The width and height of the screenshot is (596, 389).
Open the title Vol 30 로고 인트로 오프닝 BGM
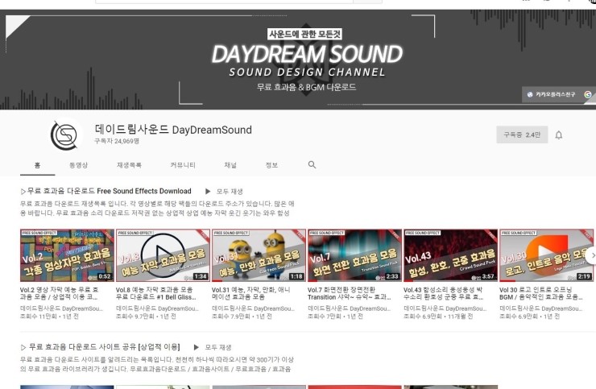(x=541, y=293)
